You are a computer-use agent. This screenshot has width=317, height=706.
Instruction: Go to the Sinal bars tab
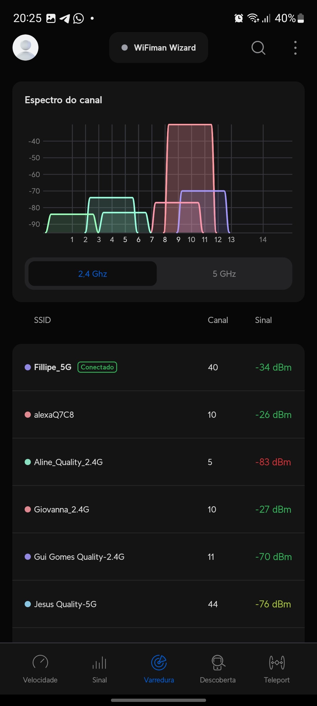(x=100, y=668)
